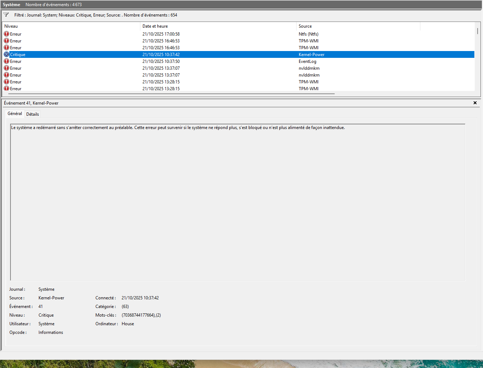Click the Événement field value 41

tap(41, 307)
